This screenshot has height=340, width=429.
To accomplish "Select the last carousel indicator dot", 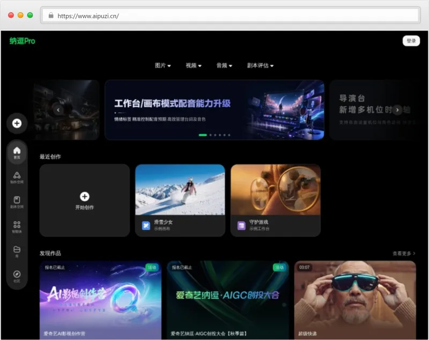I will [x=230, y=135].
